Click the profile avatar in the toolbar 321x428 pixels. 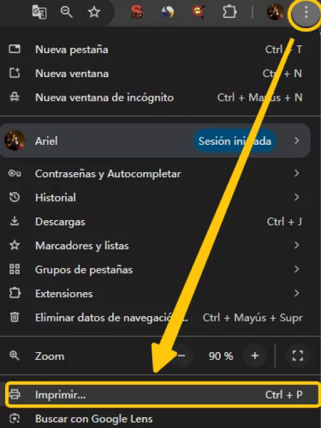(x=275, y=12)
